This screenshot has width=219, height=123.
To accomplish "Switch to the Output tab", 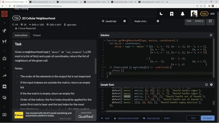I will pos(37,35).
